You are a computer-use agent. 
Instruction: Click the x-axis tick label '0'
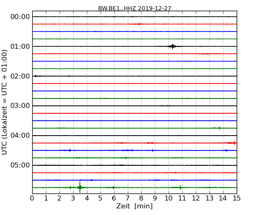tap(32, 198)
